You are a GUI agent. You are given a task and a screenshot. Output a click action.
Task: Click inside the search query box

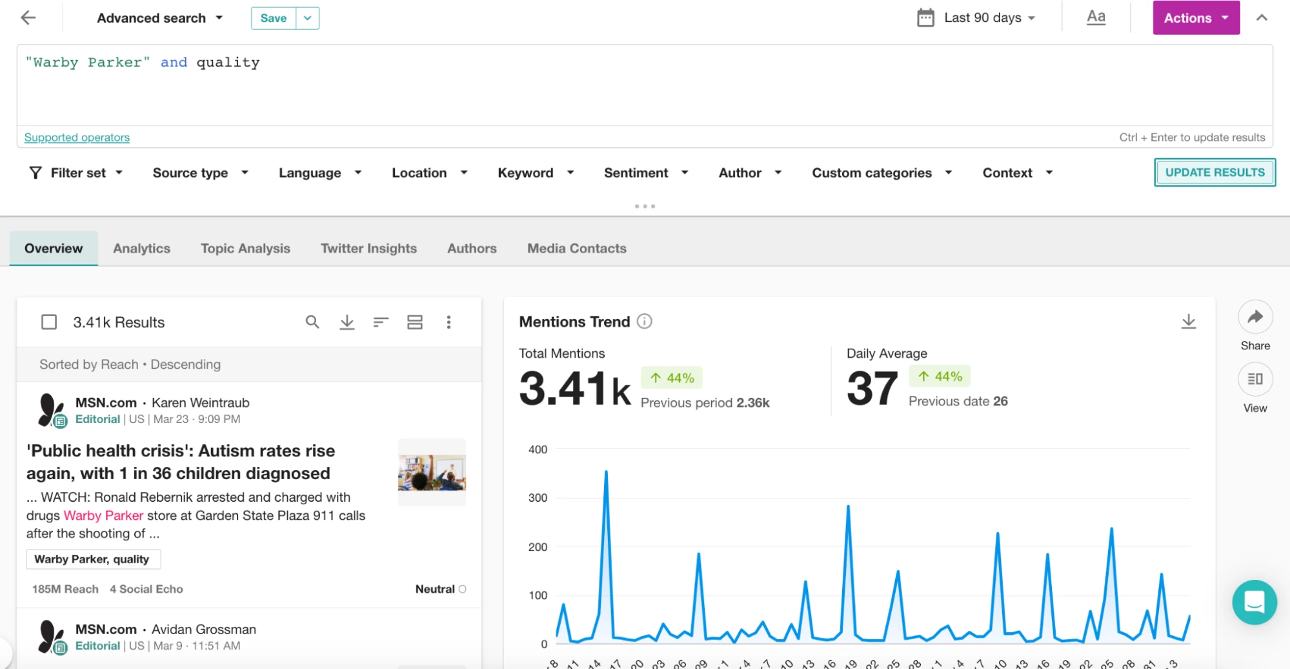pos(644,84)
